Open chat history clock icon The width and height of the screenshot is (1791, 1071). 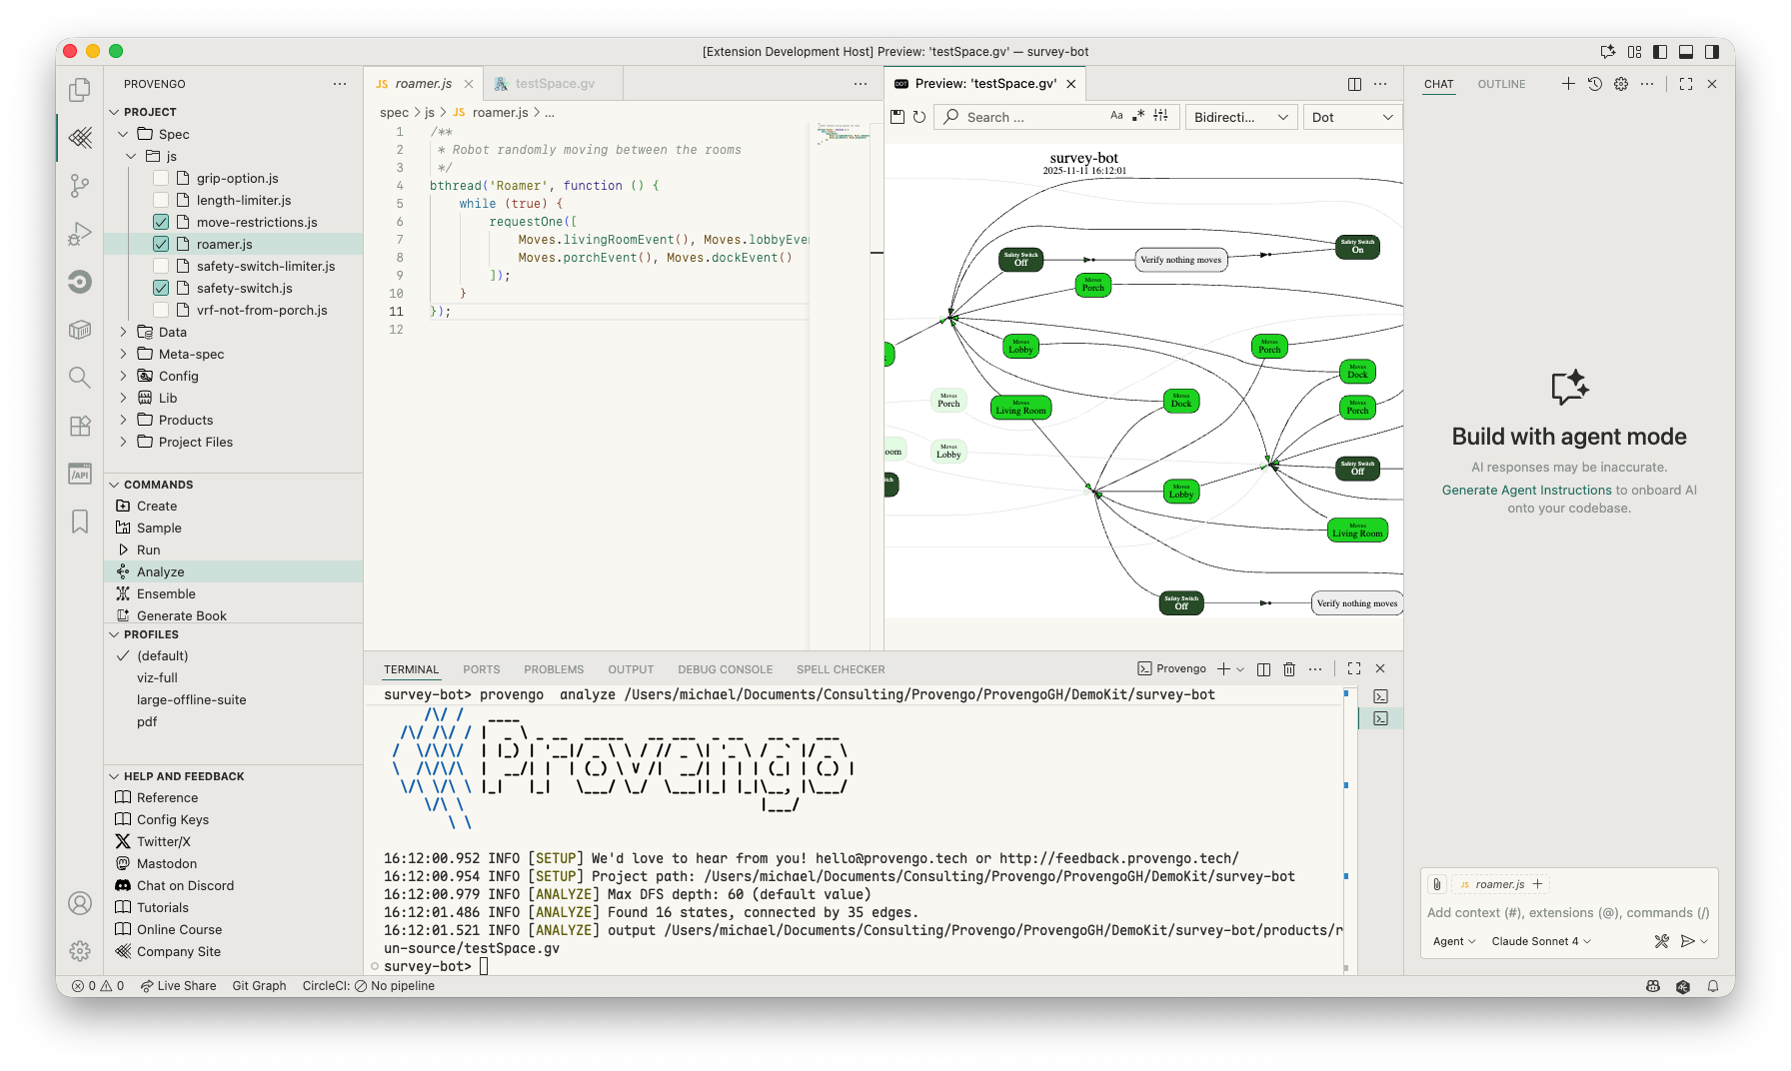point(1595,84)
